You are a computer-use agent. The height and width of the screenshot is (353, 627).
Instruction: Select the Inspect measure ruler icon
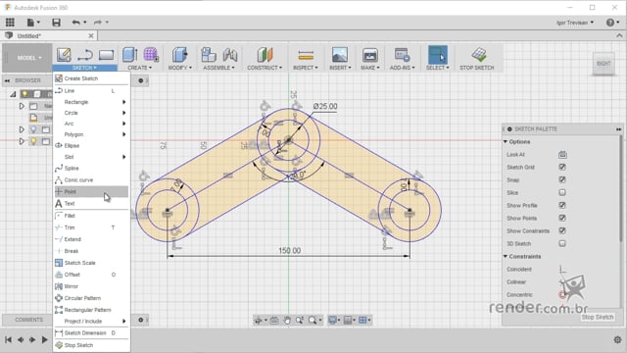click(306, 55)
